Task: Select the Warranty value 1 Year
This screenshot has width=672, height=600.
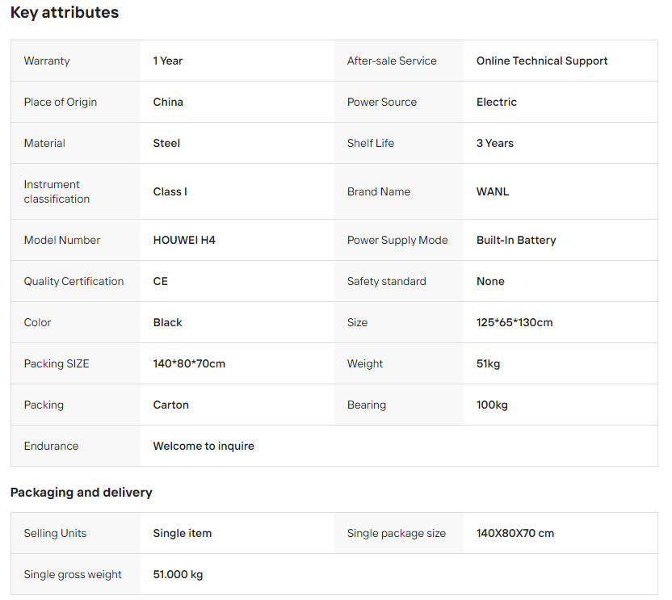Action: point(168,61)
